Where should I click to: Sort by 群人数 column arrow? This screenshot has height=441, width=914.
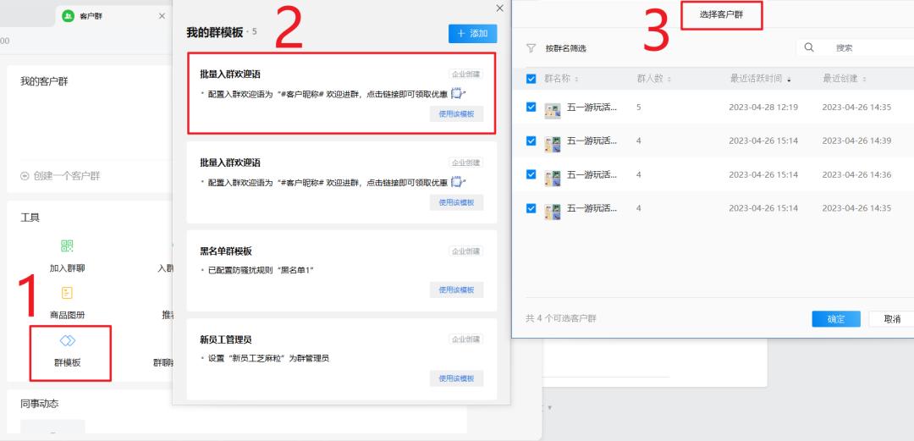pos(669,80)
